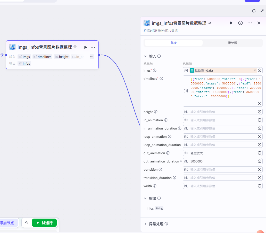Open help for imgs_infos node
This screenshot has width=266, height=233.
click(240, 23)
